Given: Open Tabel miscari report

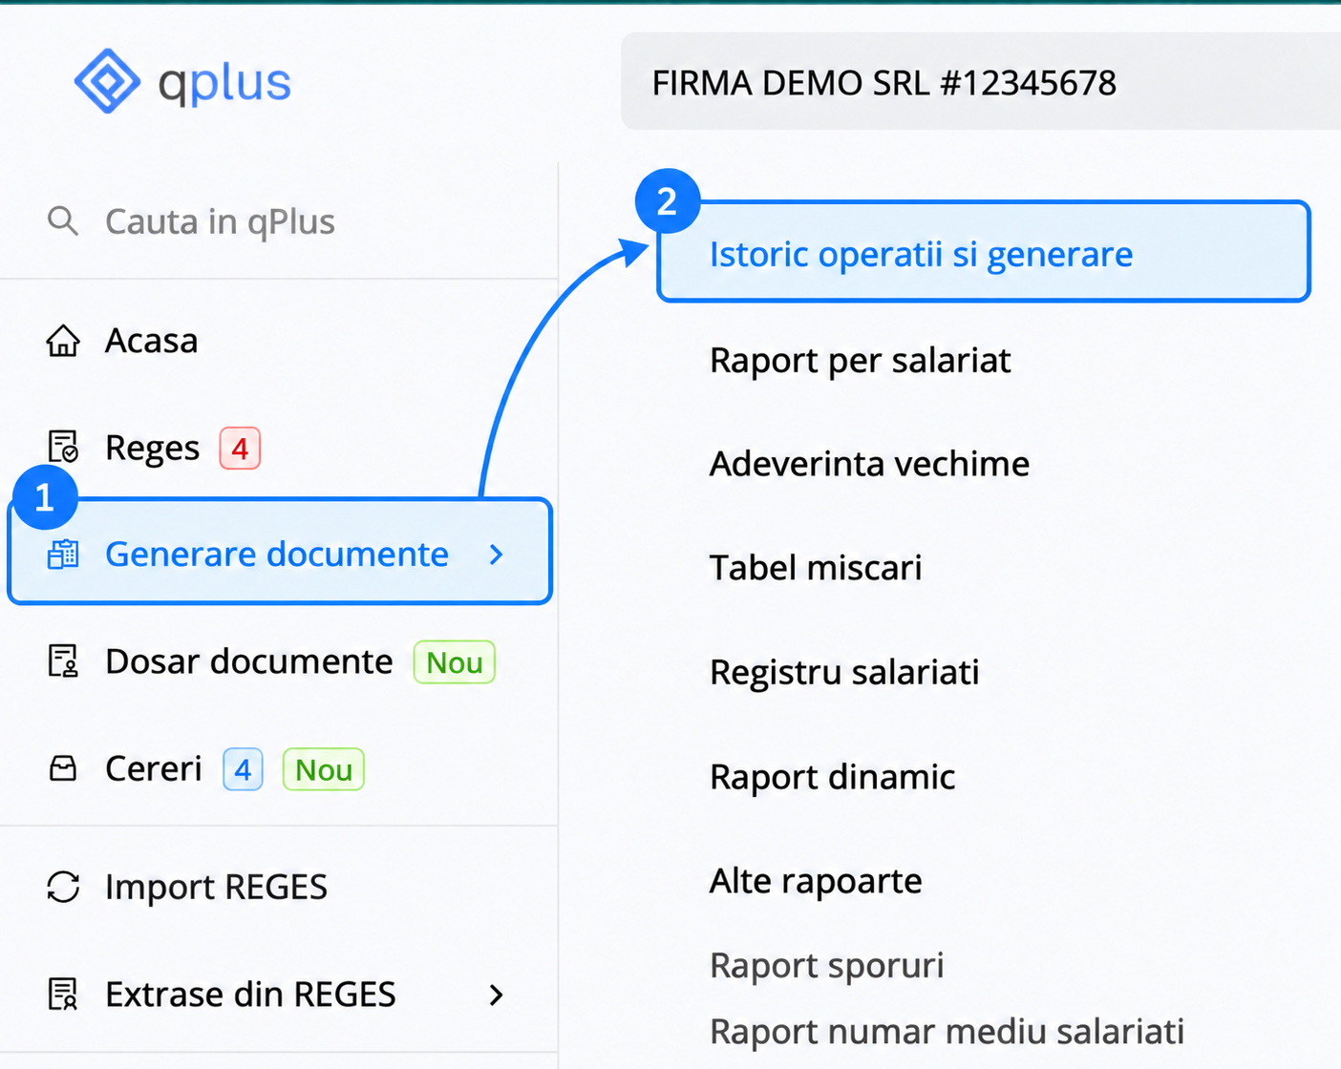Looking at the screenshot, I should [x=816, y=568].
